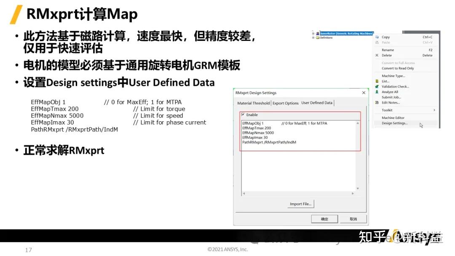This screenshot has width=455, height=256.
Task: Click 'PathRMxprt /RMxprtPath/IndM' in dialog
Action: pos(269,142)
